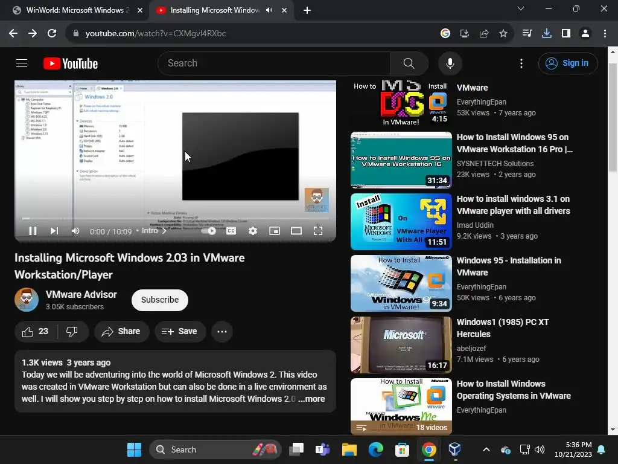Toggle the autoplay switch
Image resolution: width=618 pixels, height=464 pixels.
pyautogui.click(x=208, y=231)
